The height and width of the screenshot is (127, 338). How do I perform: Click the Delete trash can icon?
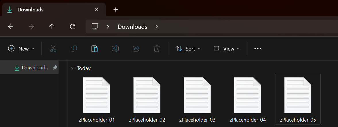156,49
